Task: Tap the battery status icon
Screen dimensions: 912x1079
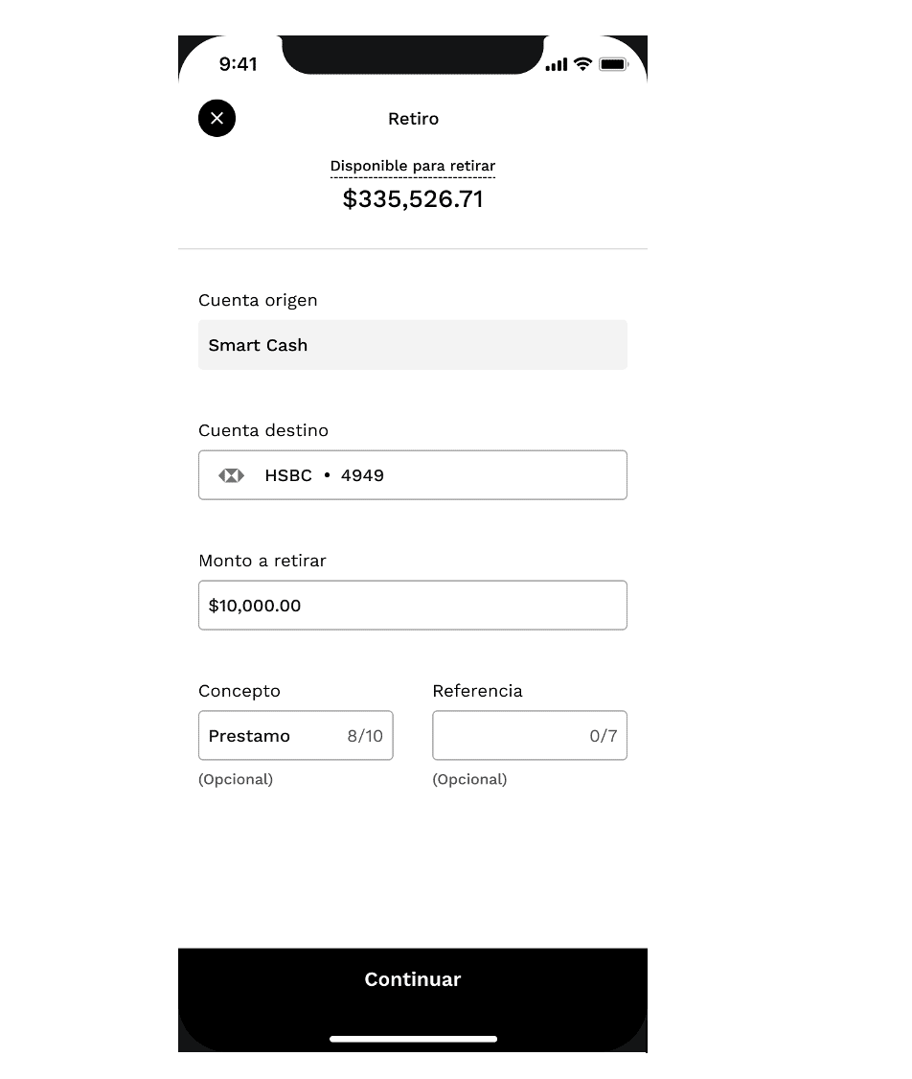Action: coord(613,64)
